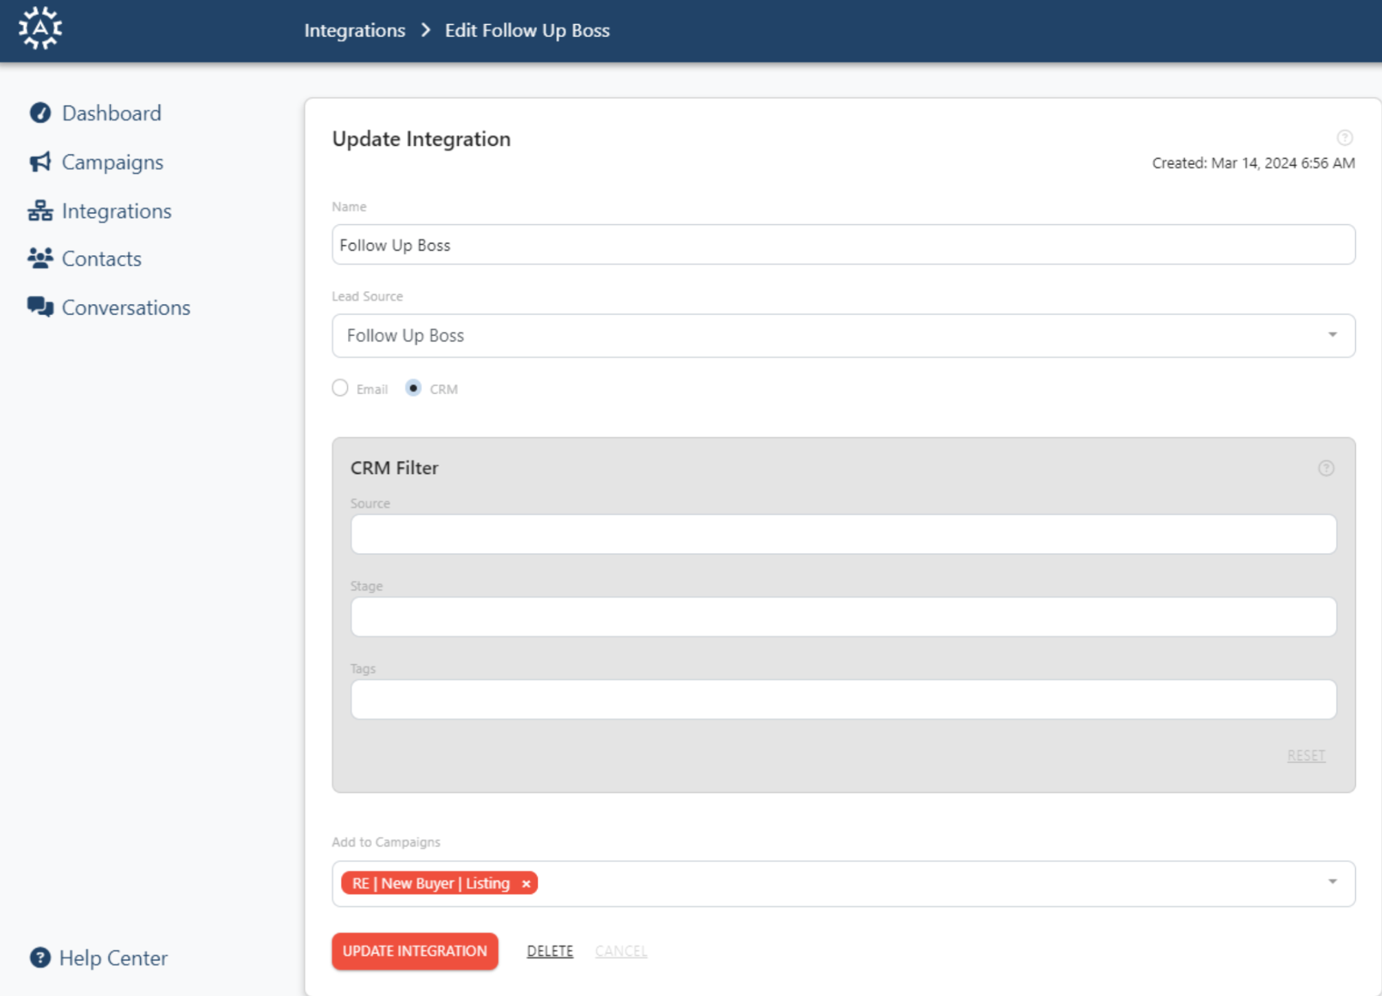Viewport: 1382px width, 996px height.
Task: Click the Campaigns megaphone icon
Action: tap(40, 162)
